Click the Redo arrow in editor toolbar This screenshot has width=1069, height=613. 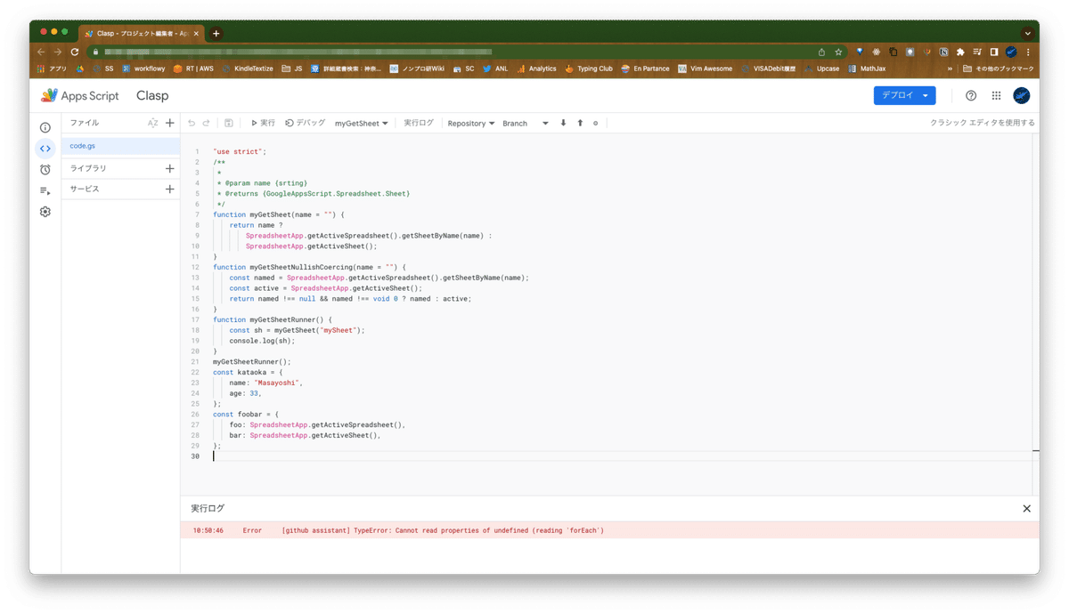(207, 123)
